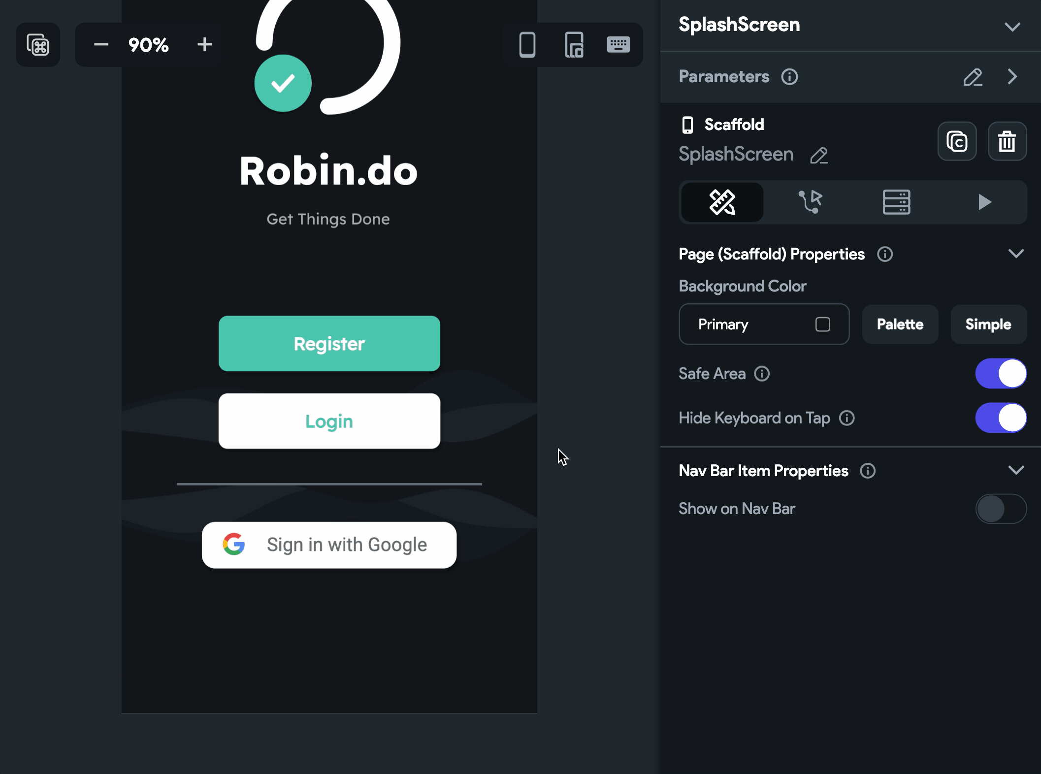Edit Parameters with the pencil icon
Viewport: 1041px width, 774px height.
(973, 77)
